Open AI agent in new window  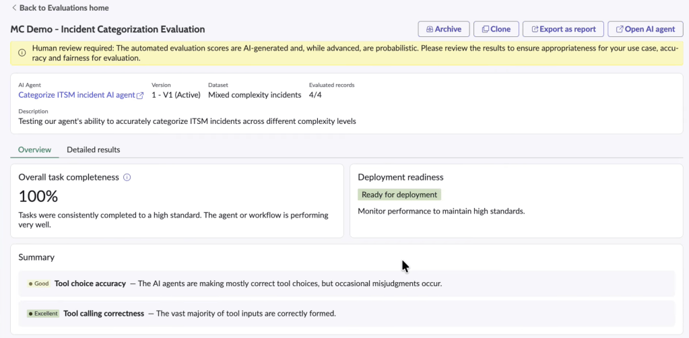(645, 30)
